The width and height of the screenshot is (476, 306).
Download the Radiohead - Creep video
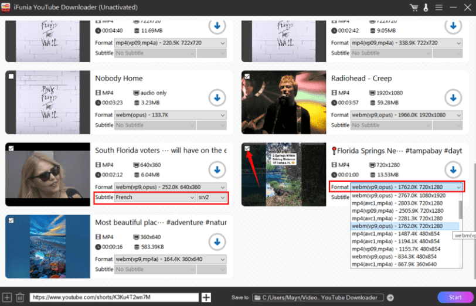[x=453, y=97]
